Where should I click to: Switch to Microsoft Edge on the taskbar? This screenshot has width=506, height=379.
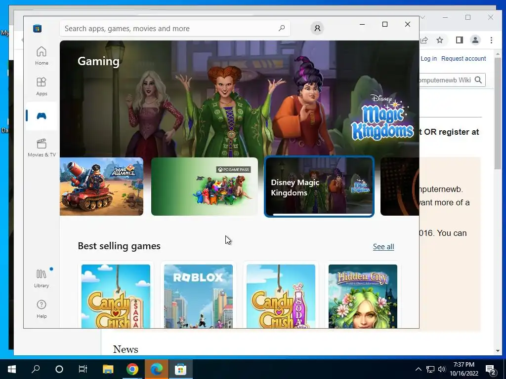pos(157,369)
